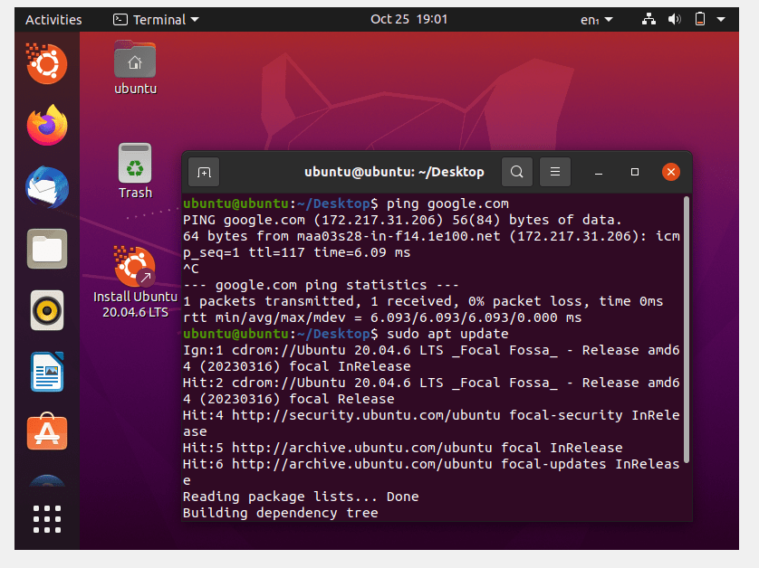Click the volume icon in top bar
Screen dimensions: 759x568
coord(674,19)
